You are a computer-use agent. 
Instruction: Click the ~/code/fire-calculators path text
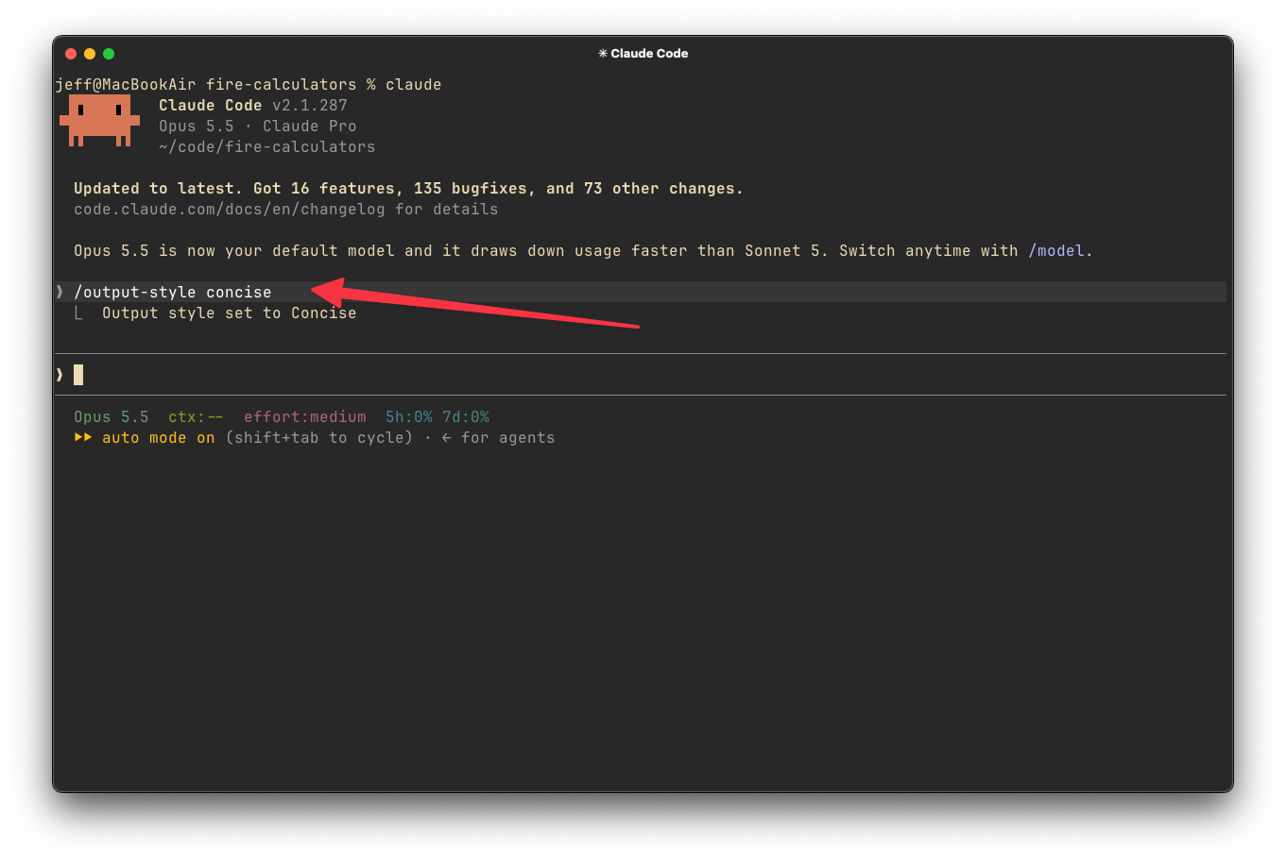click(x=267, y=147)
